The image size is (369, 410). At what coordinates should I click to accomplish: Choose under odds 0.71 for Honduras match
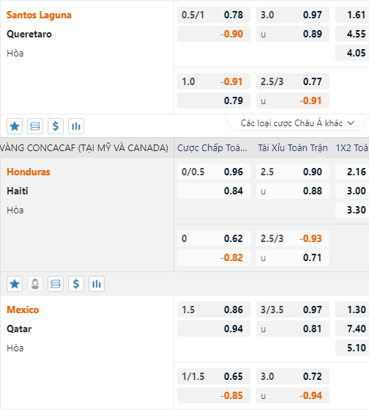293,257
